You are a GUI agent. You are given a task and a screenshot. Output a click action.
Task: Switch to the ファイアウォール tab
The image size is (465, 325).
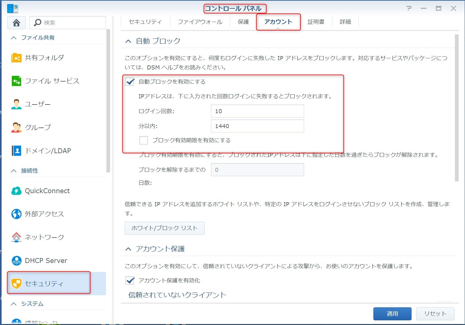click(x=200, y=22)
